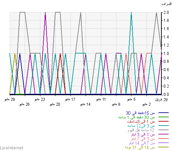
Task: Select legend text 'من 1 الى 3ساعات'
Action: point(141,122)
